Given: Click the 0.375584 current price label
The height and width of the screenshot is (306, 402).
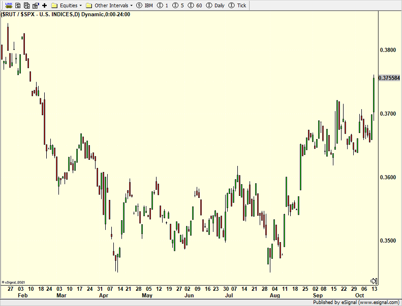Looking at the screenshot, I should pyautogui.click(x=390, y=78).
